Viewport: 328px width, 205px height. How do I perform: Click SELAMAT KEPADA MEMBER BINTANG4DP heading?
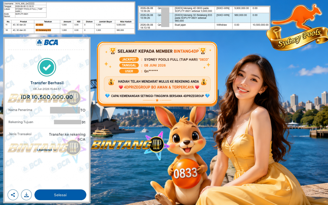point(158,51)
